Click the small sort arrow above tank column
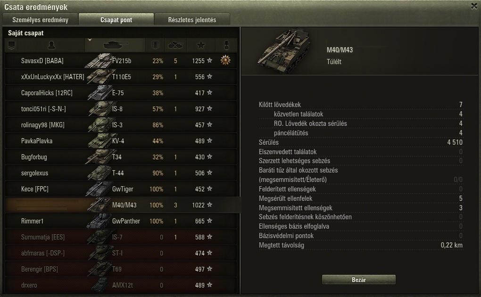Image resolution: width=481 pixels, height=297 pixels. click(90, 40)
